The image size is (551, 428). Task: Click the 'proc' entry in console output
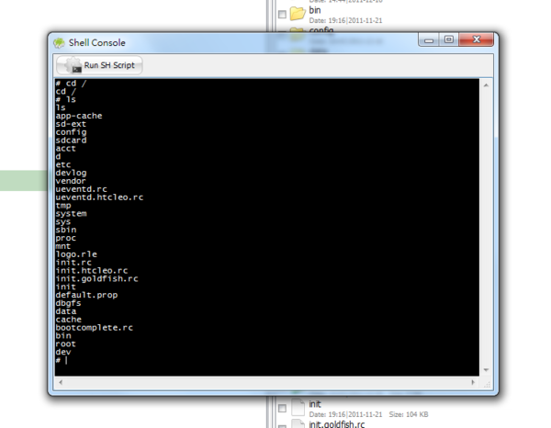click(x=65, y=238)
